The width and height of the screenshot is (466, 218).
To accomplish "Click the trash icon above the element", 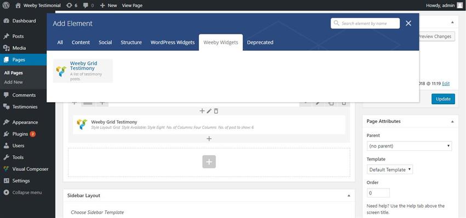I will click(216, 111).
